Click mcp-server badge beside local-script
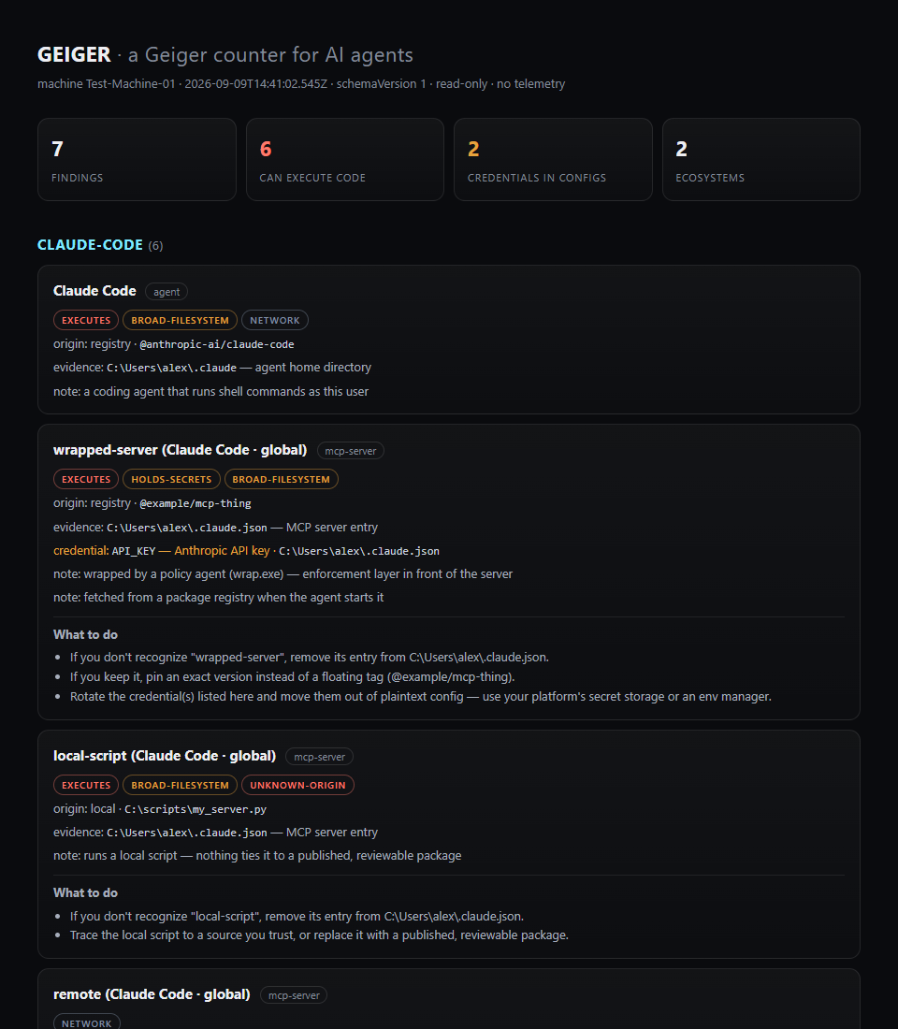Screen dimensions: 898x1029 click(x=319, y=757)
